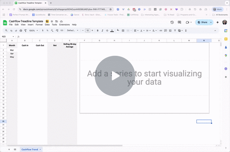Play the video with the large play button
This screenshot has width=230, height=152.
[115, 76]
